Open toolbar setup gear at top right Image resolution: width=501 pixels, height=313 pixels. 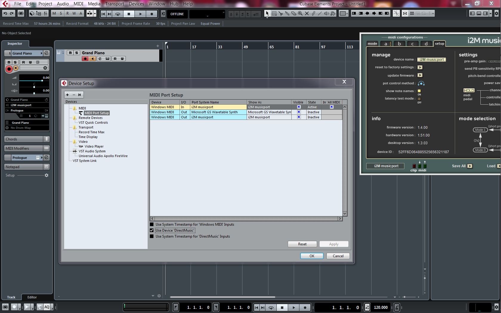(x=497, y=13)
